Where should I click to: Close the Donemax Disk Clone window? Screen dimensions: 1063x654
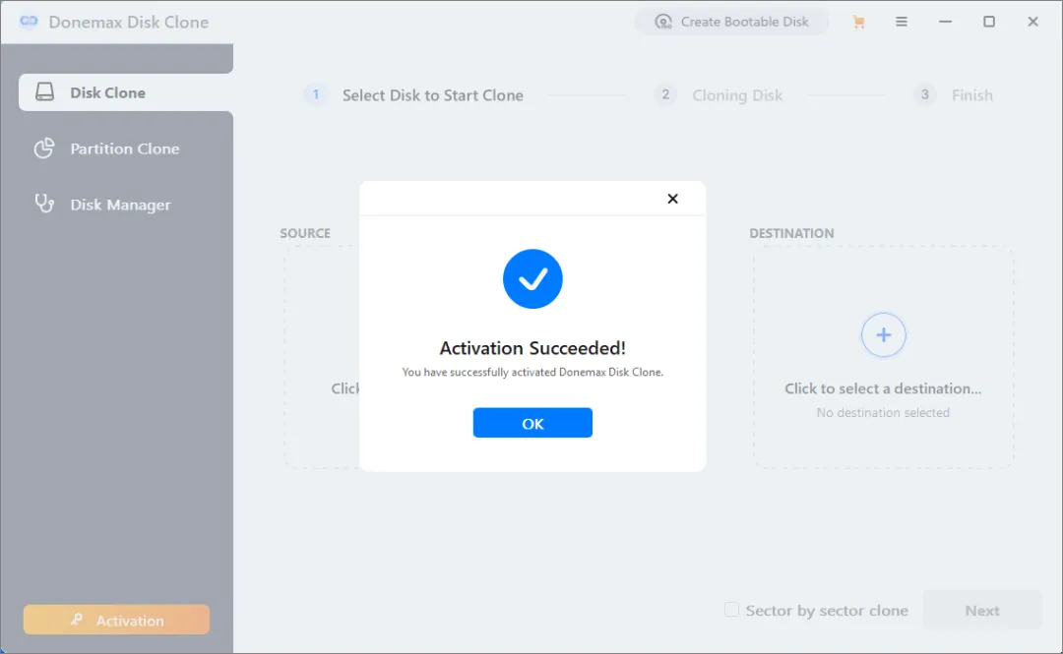(1032, 22)
